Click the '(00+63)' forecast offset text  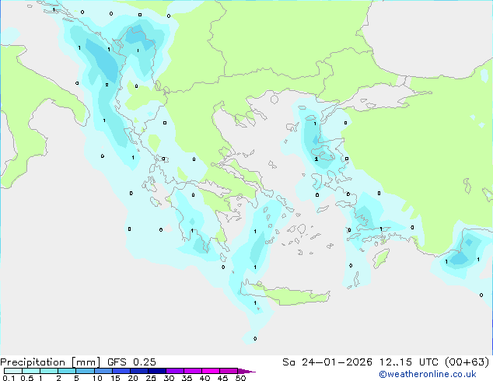click(467, 362)
